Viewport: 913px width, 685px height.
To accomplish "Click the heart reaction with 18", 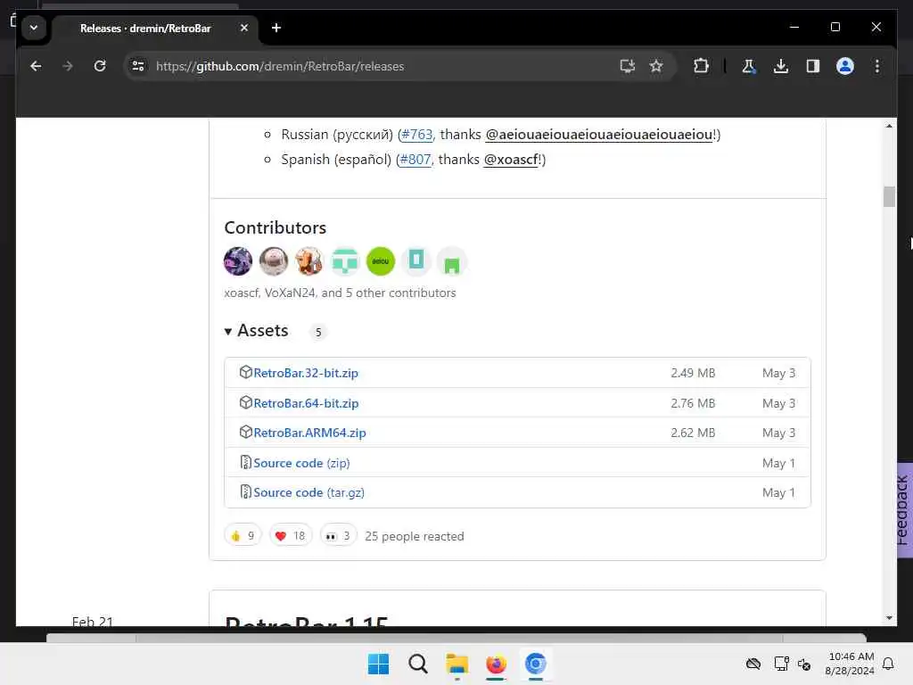I will [291, 535].
